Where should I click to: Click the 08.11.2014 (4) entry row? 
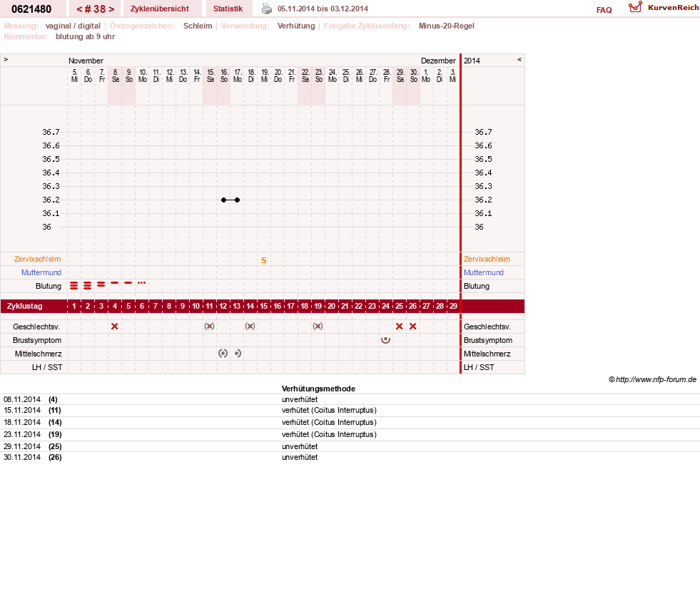[350, 400]
